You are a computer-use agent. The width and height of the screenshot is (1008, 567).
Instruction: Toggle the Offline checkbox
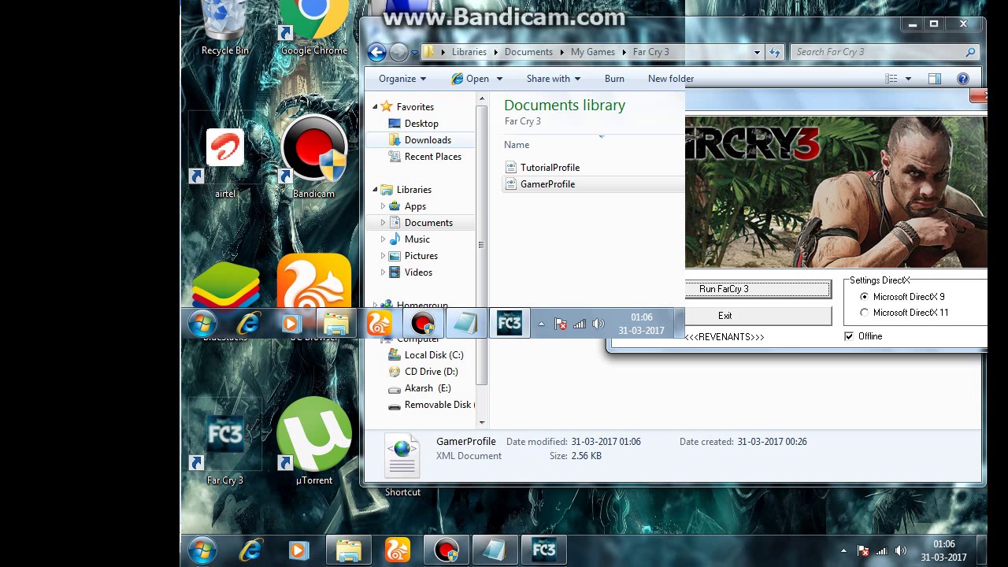tap(849, 336)
